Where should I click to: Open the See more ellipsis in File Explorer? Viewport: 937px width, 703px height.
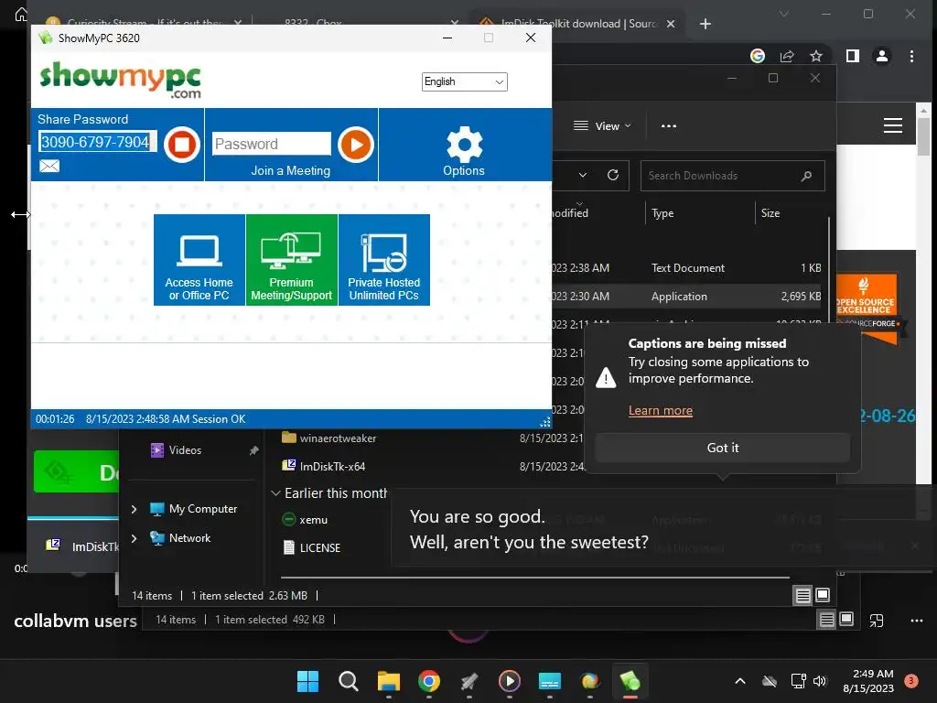pos(669,126)
